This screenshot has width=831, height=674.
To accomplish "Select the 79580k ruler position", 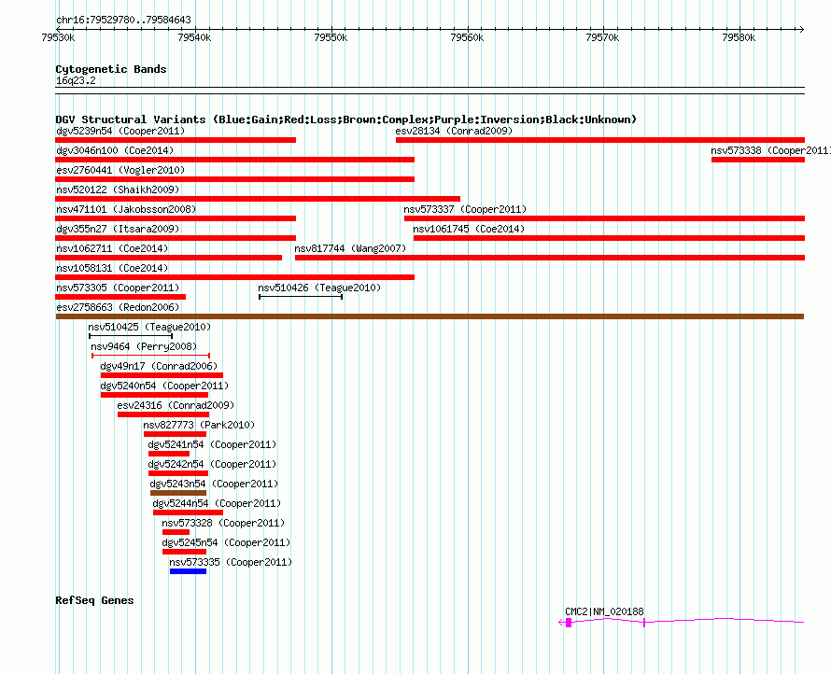I will (739, 37).
